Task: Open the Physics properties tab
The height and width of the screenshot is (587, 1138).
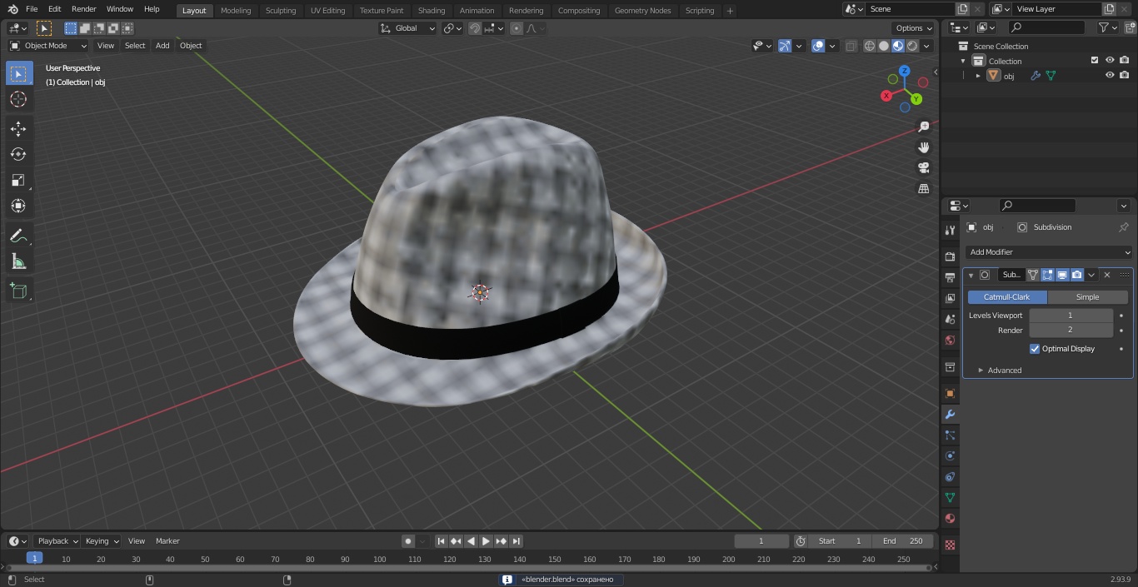Action: click(x=950, y=455)
